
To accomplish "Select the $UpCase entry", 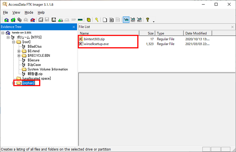I will (34, 65).
